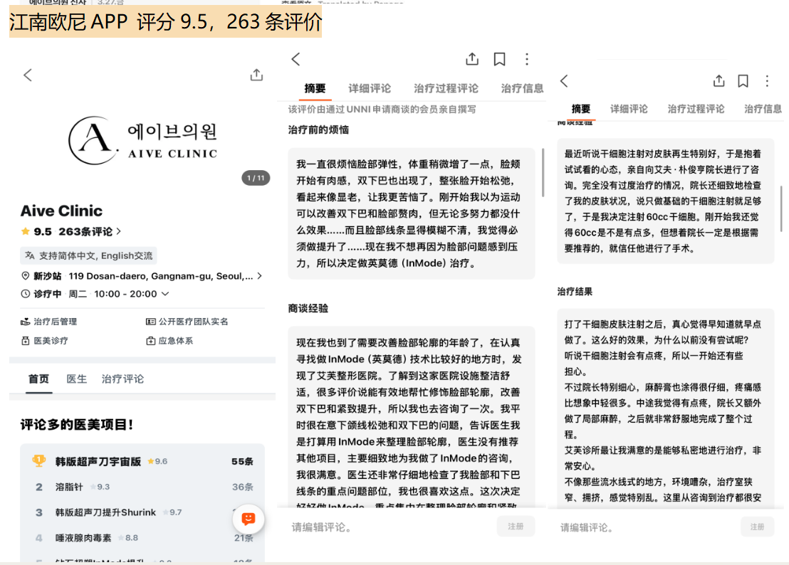789x565 pixels.
Task: Click the 36条 review count
Action: coord(242,487)
